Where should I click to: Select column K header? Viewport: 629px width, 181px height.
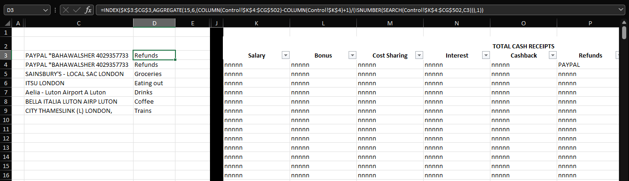point(256,23)
